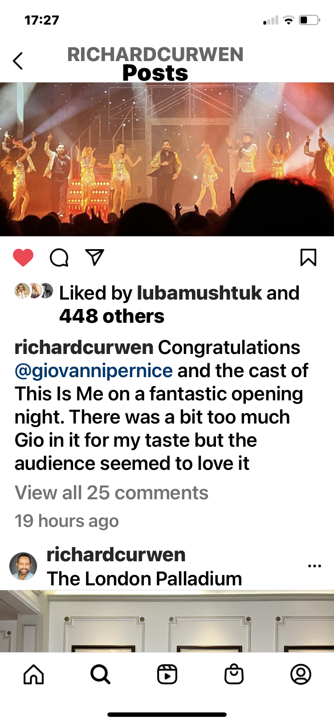The image size is (334, 724).
Task: Save post with the bookmark icon
Action: [x=308, y=257]
